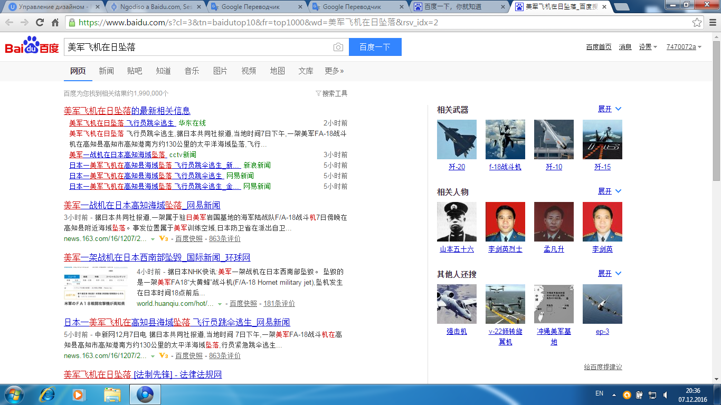The width and height of the screenshot is (721, 405).
Task: Switch to the 音乐 tab
Action: (x=192, y=71)
